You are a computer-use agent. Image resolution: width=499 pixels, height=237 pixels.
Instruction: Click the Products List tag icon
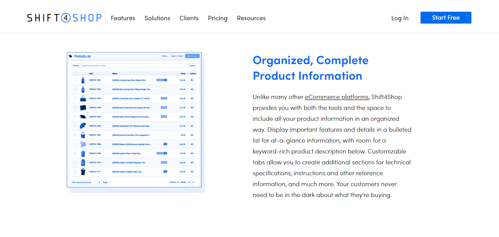[70, 56]
